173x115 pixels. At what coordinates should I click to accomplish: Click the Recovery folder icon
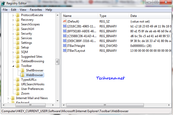18,20
